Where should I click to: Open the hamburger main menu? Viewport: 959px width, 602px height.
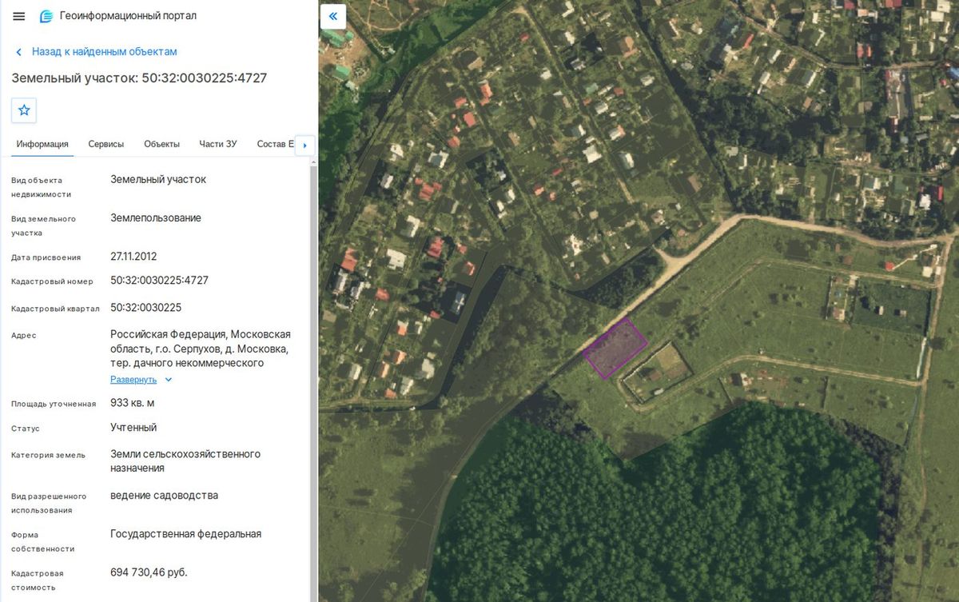19,16
